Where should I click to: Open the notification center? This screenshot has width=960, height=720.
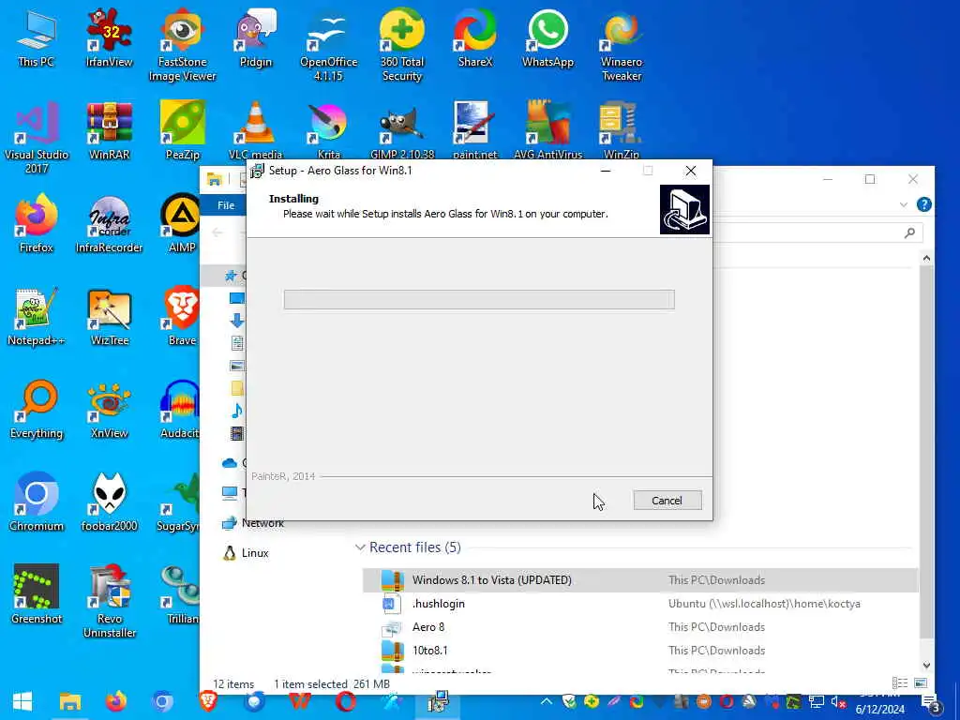point(931,703)
